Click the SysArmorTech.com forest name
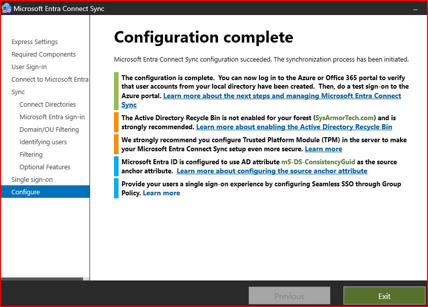The width and height of the screenshot is (428, 307). click(x=344, y=118)
